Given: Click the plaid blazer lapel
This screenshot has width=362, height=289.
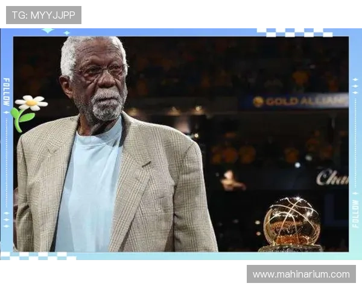Looking at the screenshot, I should tap(136, 181).
